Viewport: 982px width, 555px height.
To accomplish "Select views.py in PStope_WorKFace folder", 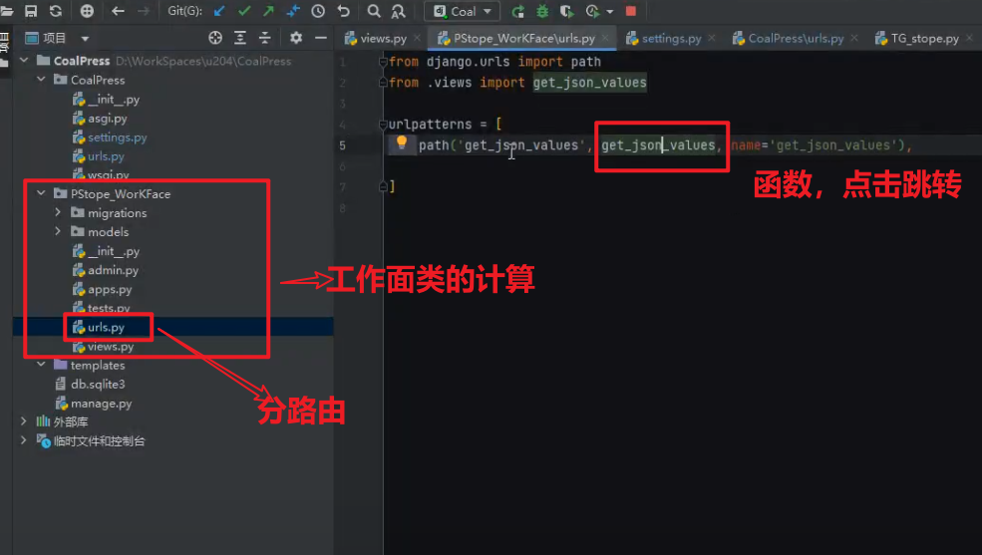I will tap(111, 347).
